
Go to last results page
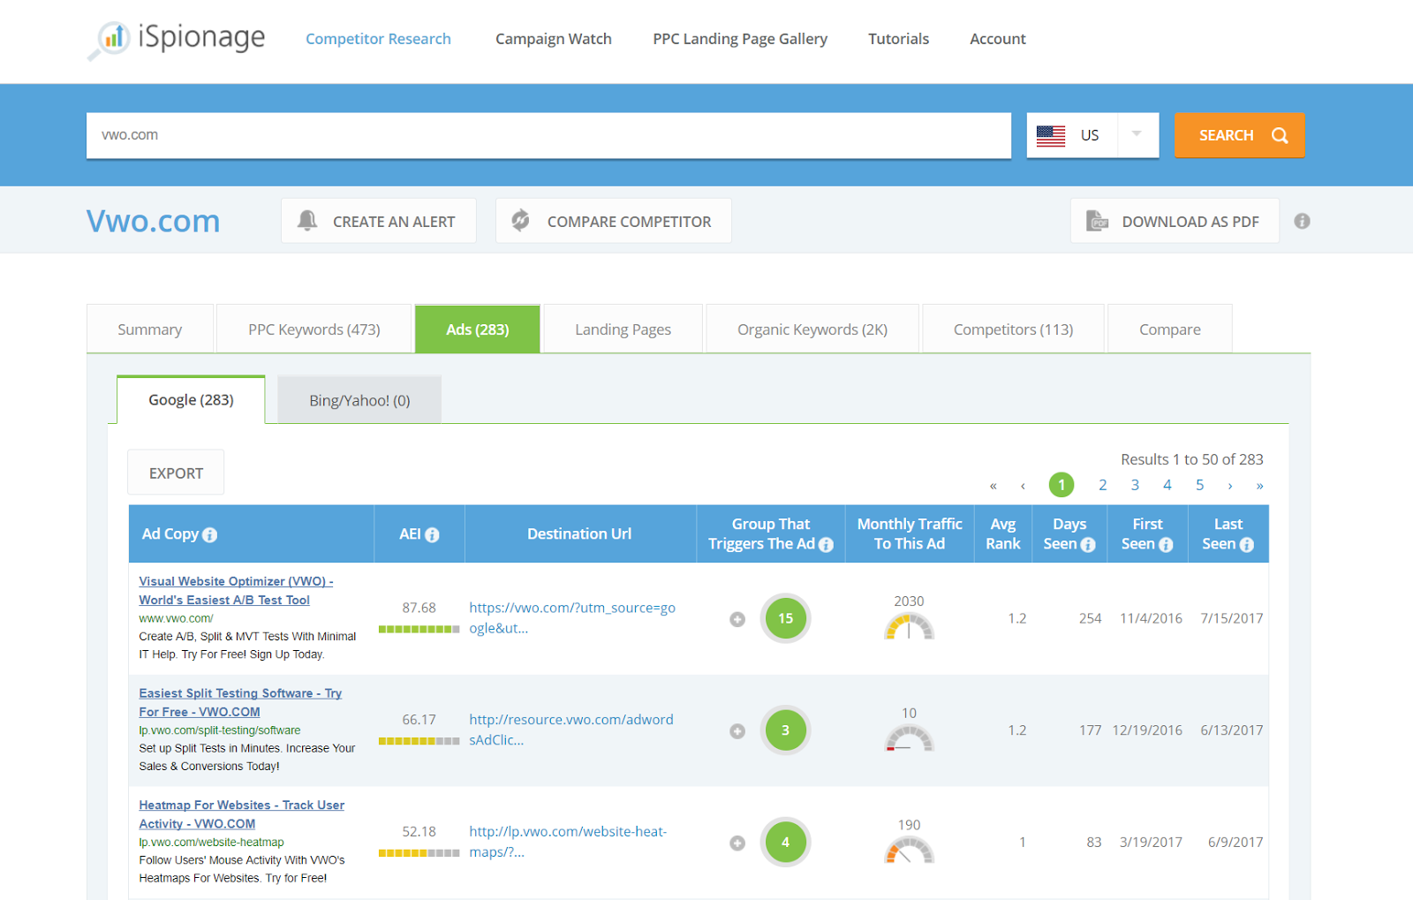coord(1260,486)
